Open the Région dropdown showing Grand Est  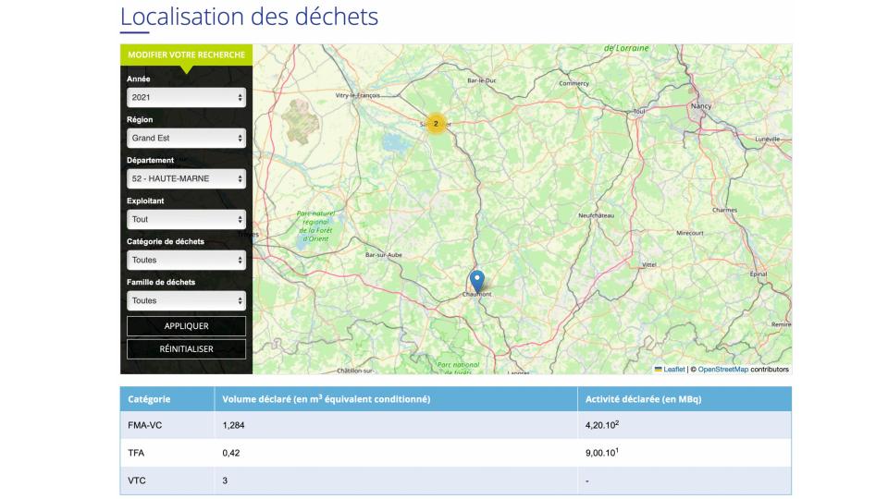click(186, 138)
